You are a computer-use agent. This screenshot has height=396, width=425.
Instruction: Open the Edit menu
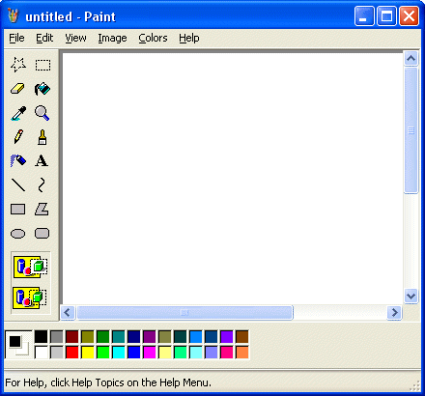point(44,38)
